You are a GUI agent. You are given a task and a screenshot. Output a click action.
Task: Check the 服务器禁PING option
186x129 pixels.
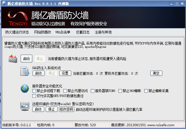pos(92,91)
